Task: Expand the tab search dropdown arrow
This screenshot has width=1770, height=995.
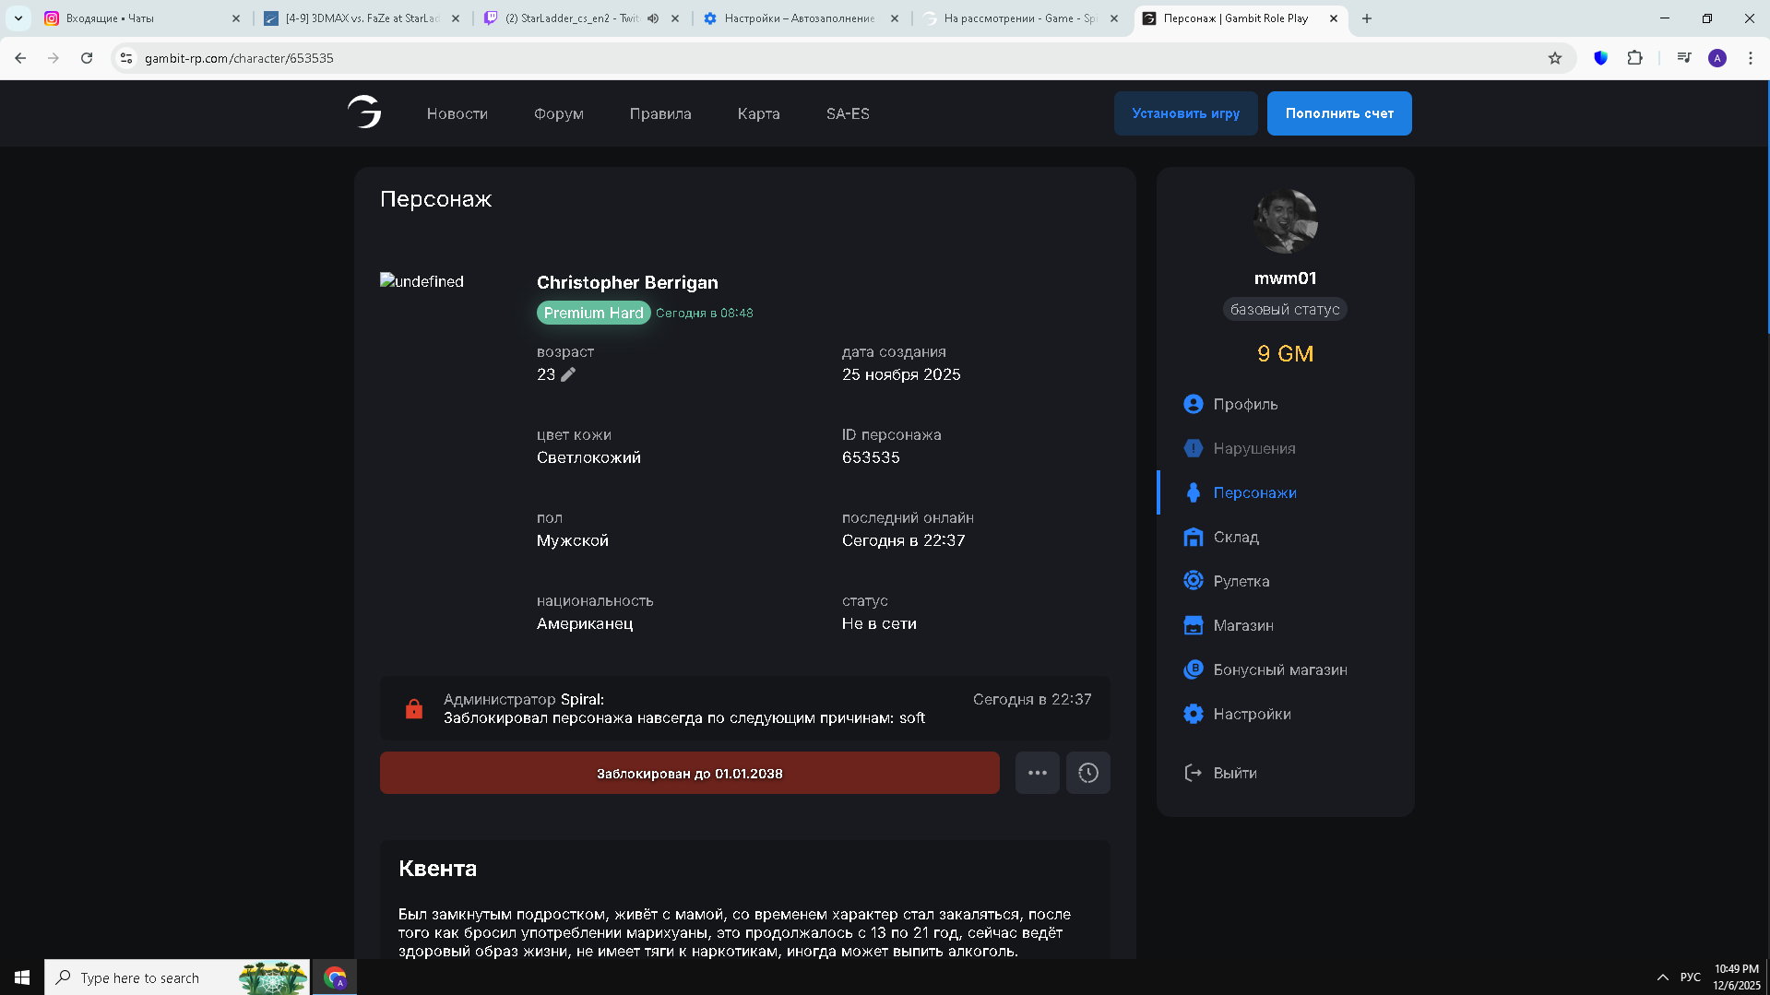Action: (18, 18)
